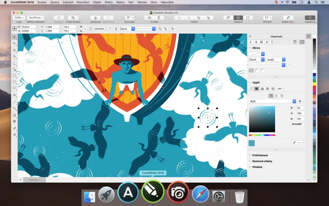
Task: Click the Získat více download icon
Action: coord(288,18)
